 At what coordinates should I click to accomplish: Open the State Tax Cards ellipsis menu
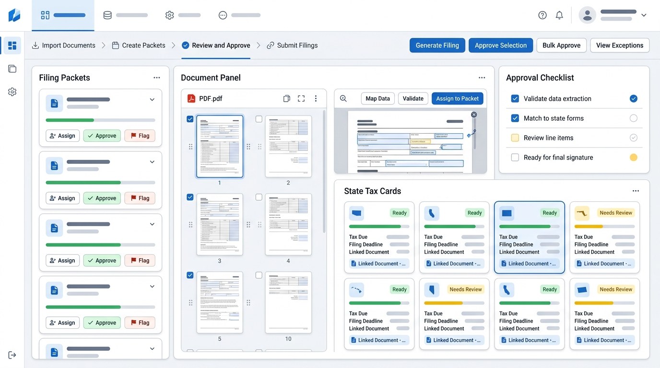[636, 191]
